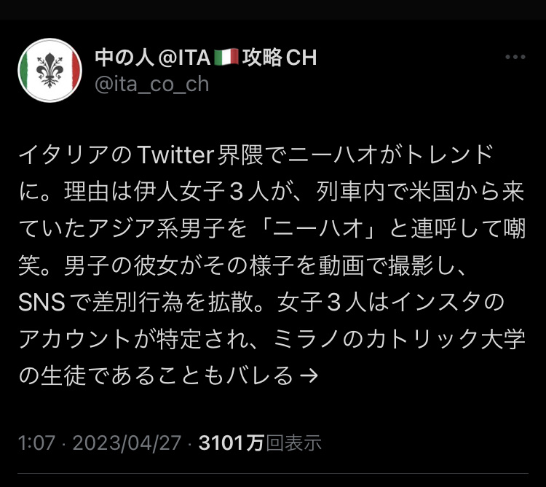The width and height of the screenshot is (546, 487).
Task: Click the word 攻略CH in display name
Action: 280,58
